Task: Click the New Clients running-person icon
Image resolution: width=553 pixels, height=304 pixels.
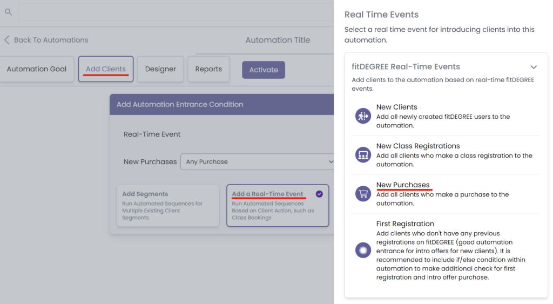Action: (363, 116)
